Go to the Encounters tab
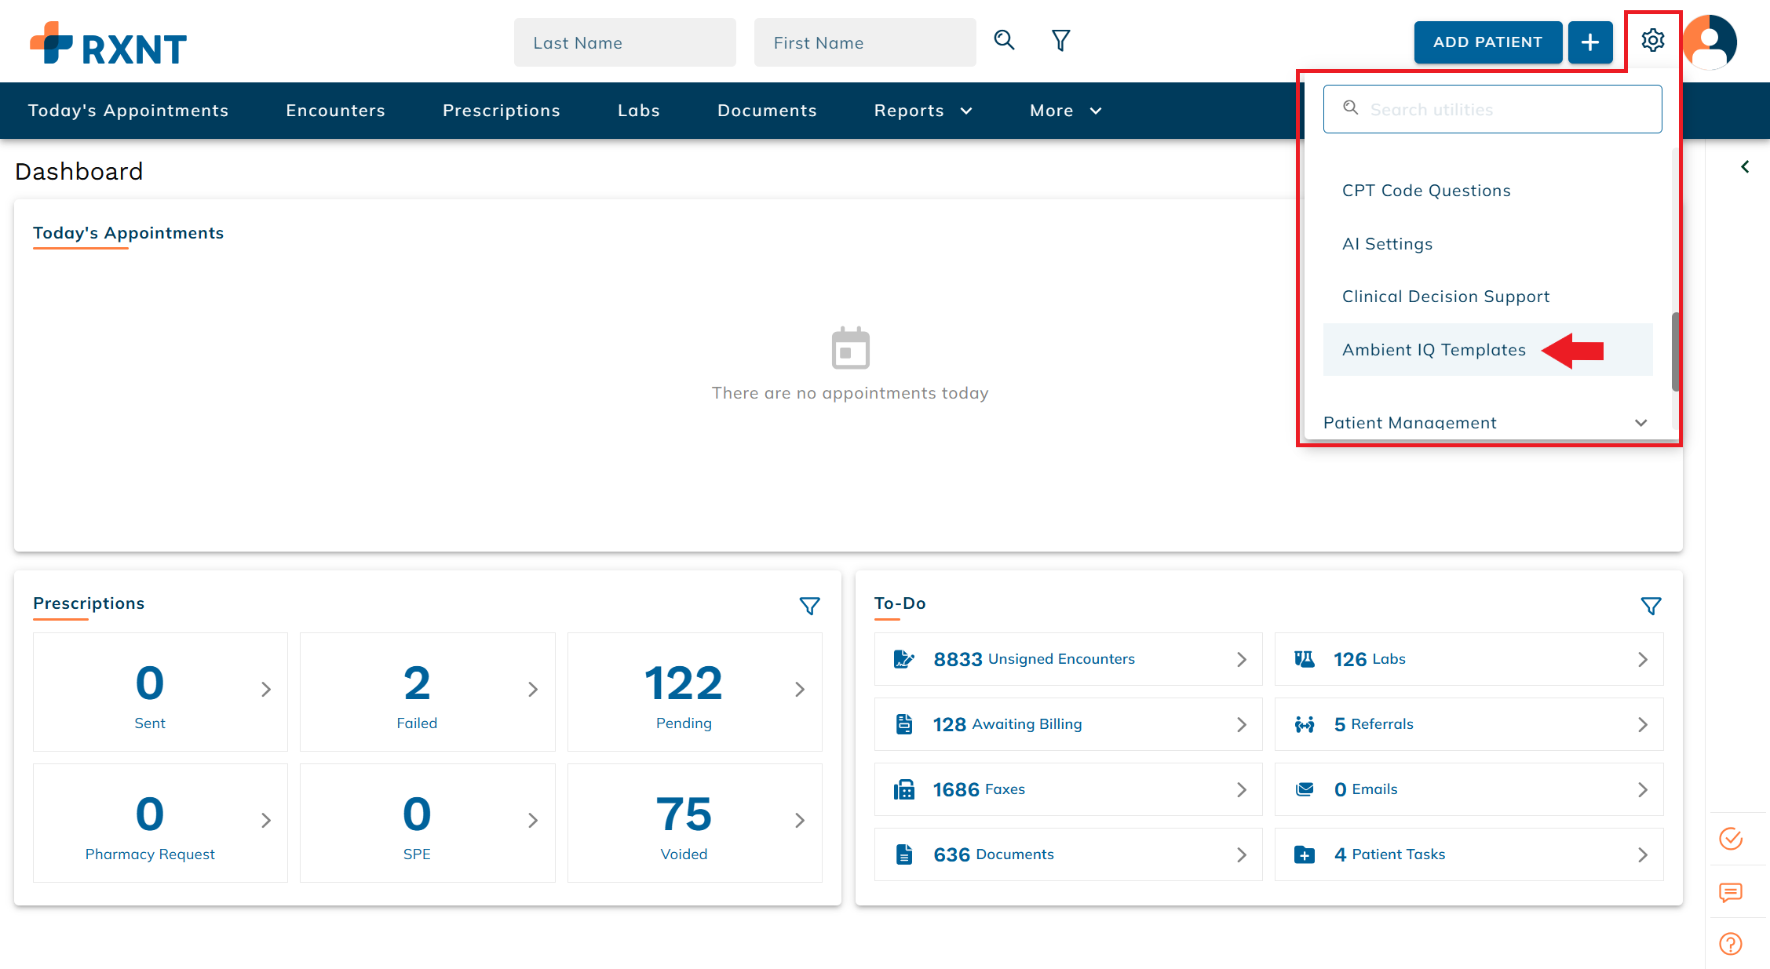 [x=335, y=111]
